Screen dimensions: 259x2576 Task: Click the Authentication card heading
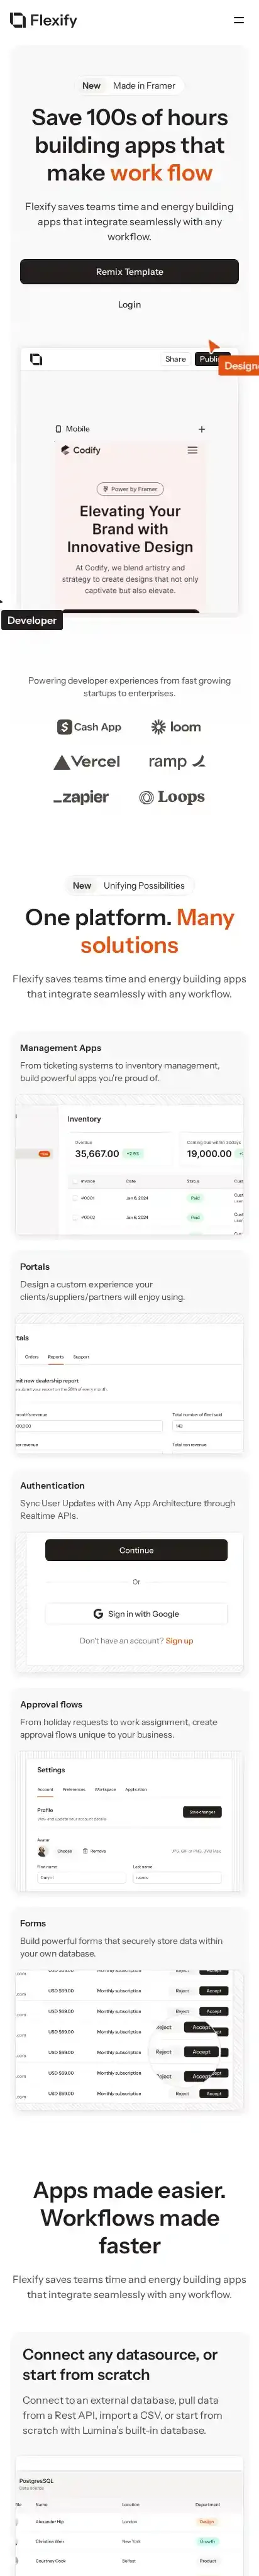(x=52, y=1486)
